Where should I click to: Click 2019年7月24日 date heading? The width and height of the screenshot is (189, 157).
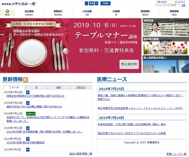coord(111,118)
